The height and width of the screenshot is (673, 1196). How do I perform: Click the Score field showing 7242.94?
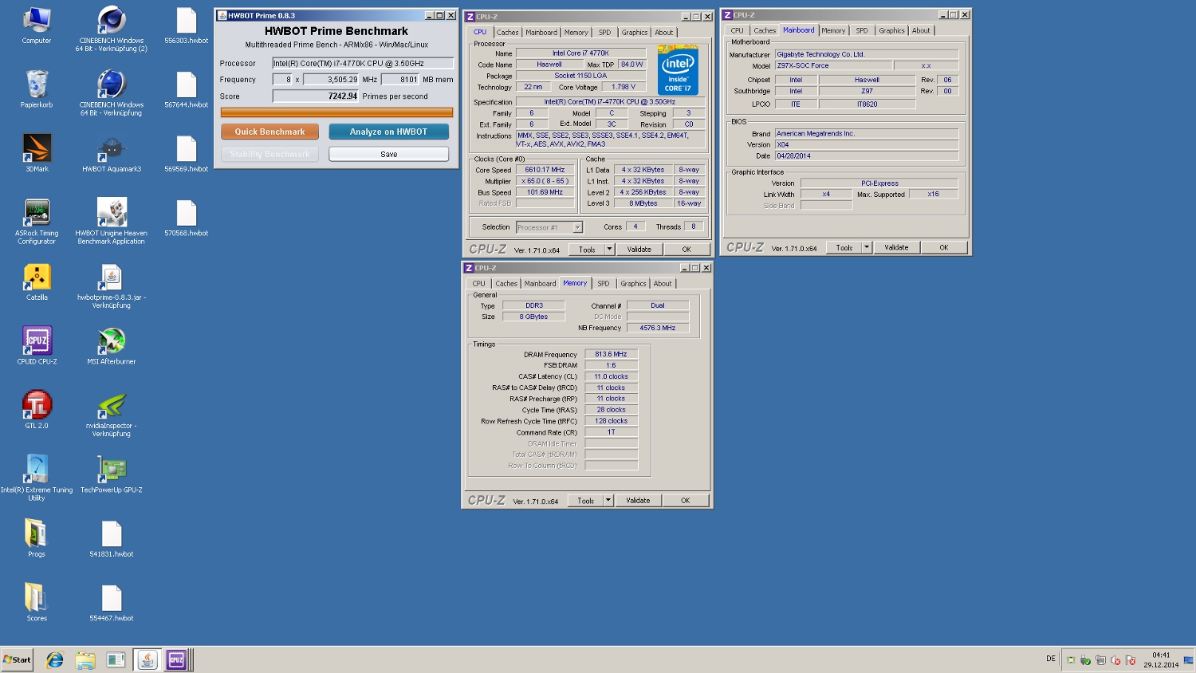[316, 96]
